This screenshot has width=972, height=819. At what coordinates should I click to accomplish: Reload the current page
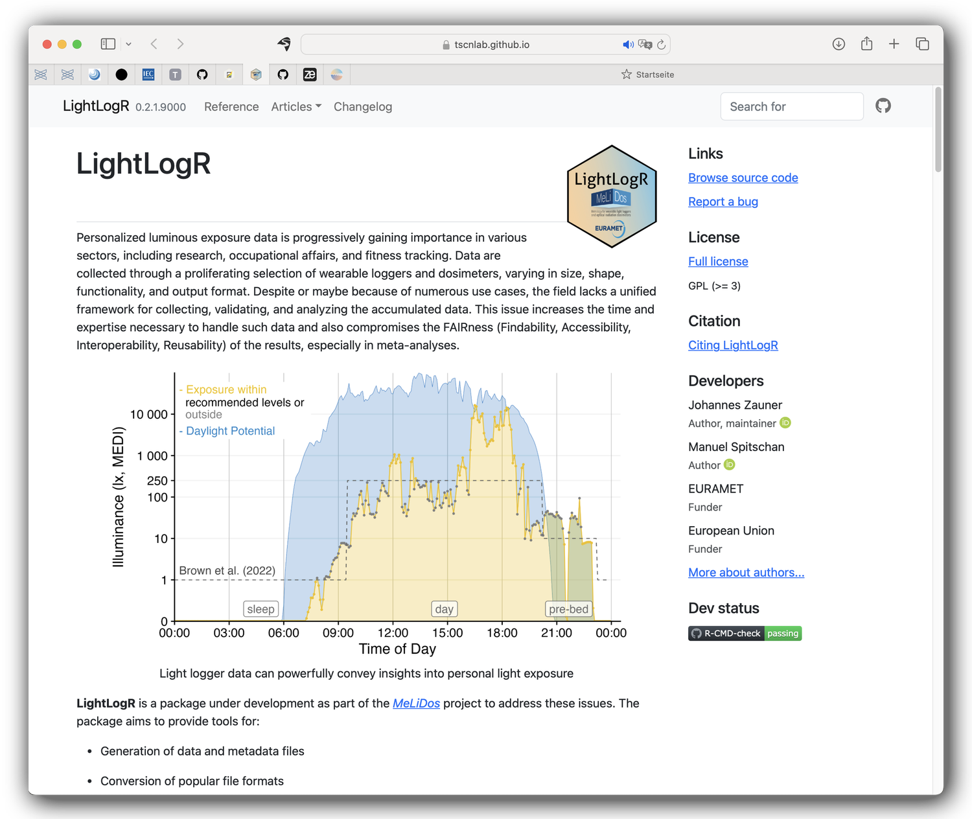click(x=661, y=44)
